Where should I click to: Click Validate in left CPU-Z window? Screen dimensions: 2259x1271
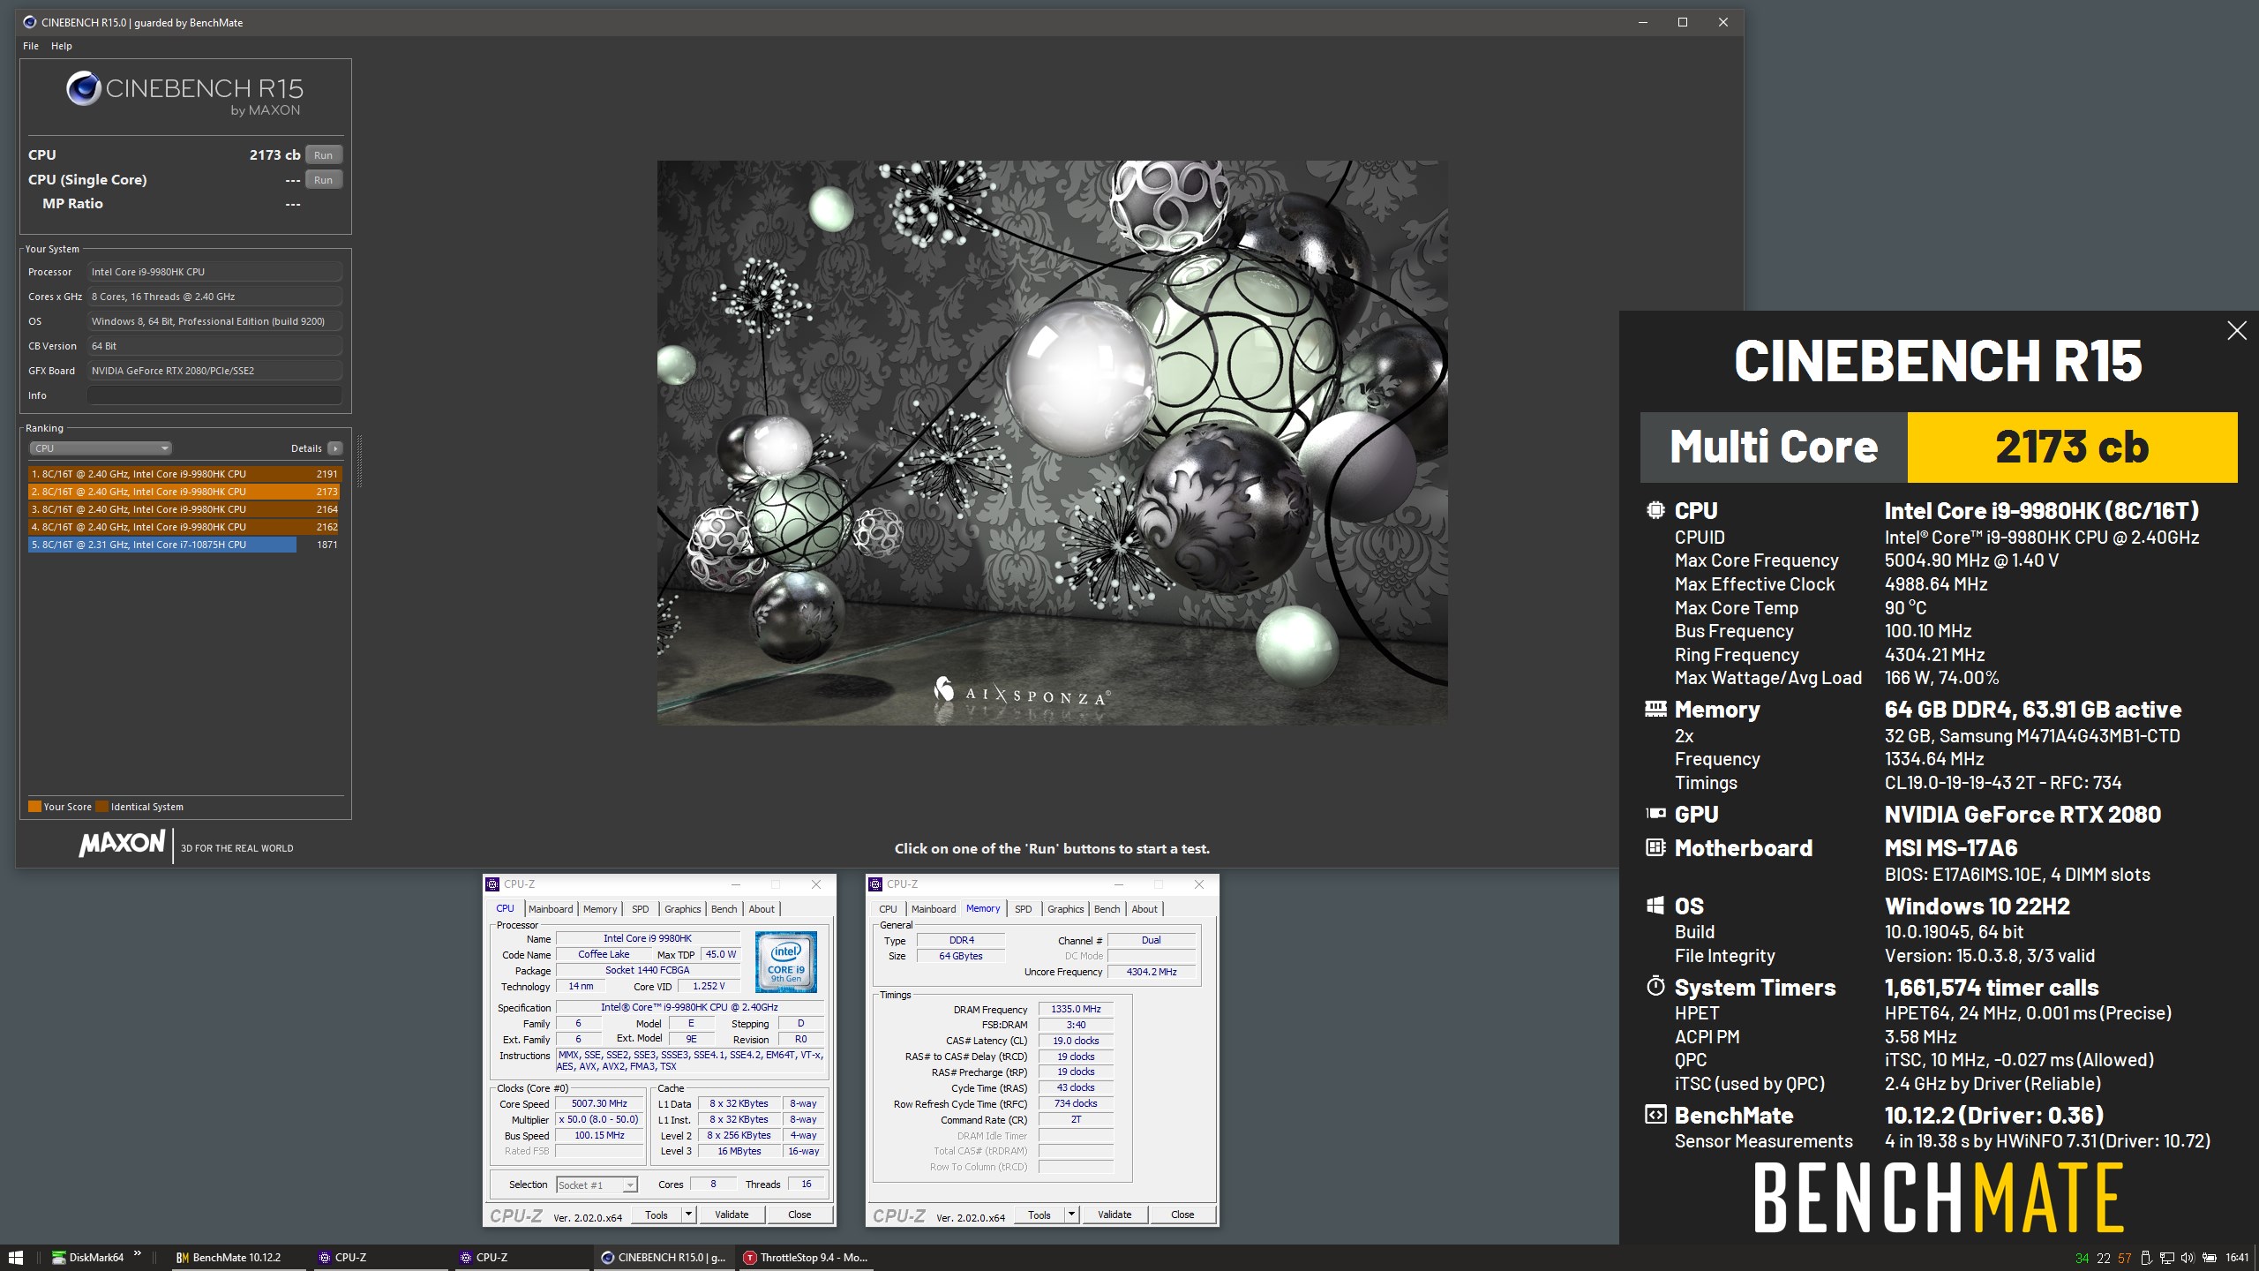click(x=732, y=1215)
